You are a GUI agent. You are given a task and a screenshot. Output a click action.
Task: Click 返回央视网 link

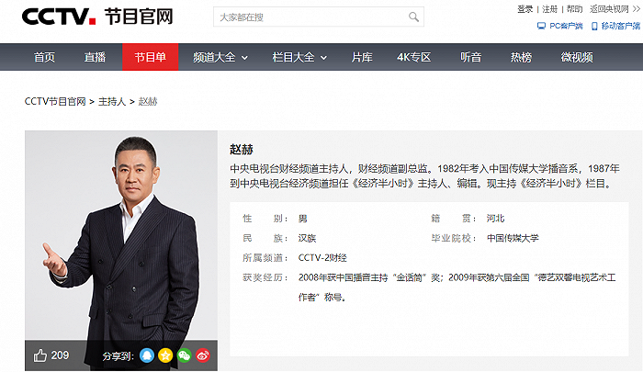click(x=609, y=8)
